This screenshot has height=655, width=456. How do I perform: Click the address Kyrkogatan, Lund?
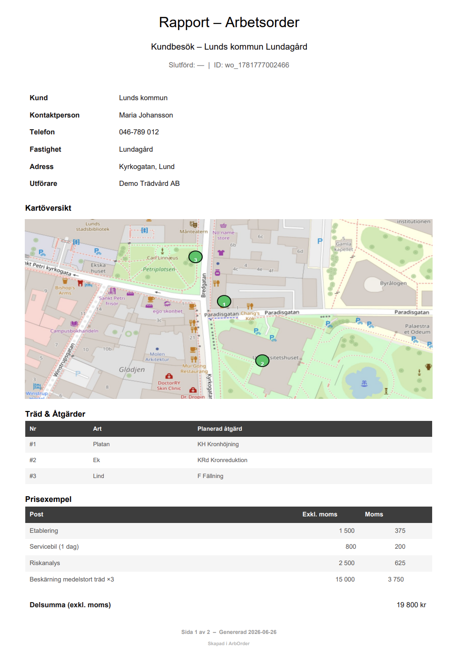pos(147,167)
